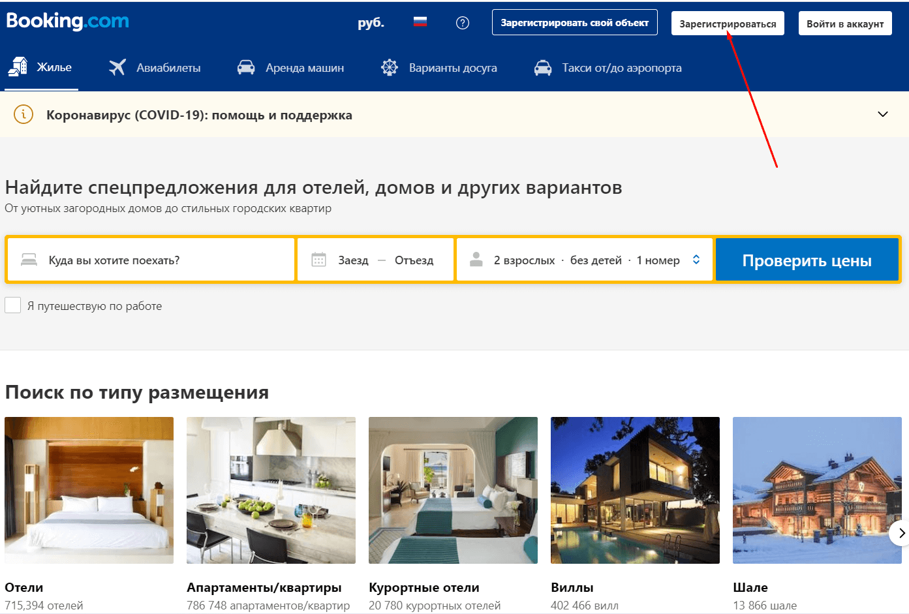Select the Жилье tab
Screen dimensions: 909x614
(42, 67)
